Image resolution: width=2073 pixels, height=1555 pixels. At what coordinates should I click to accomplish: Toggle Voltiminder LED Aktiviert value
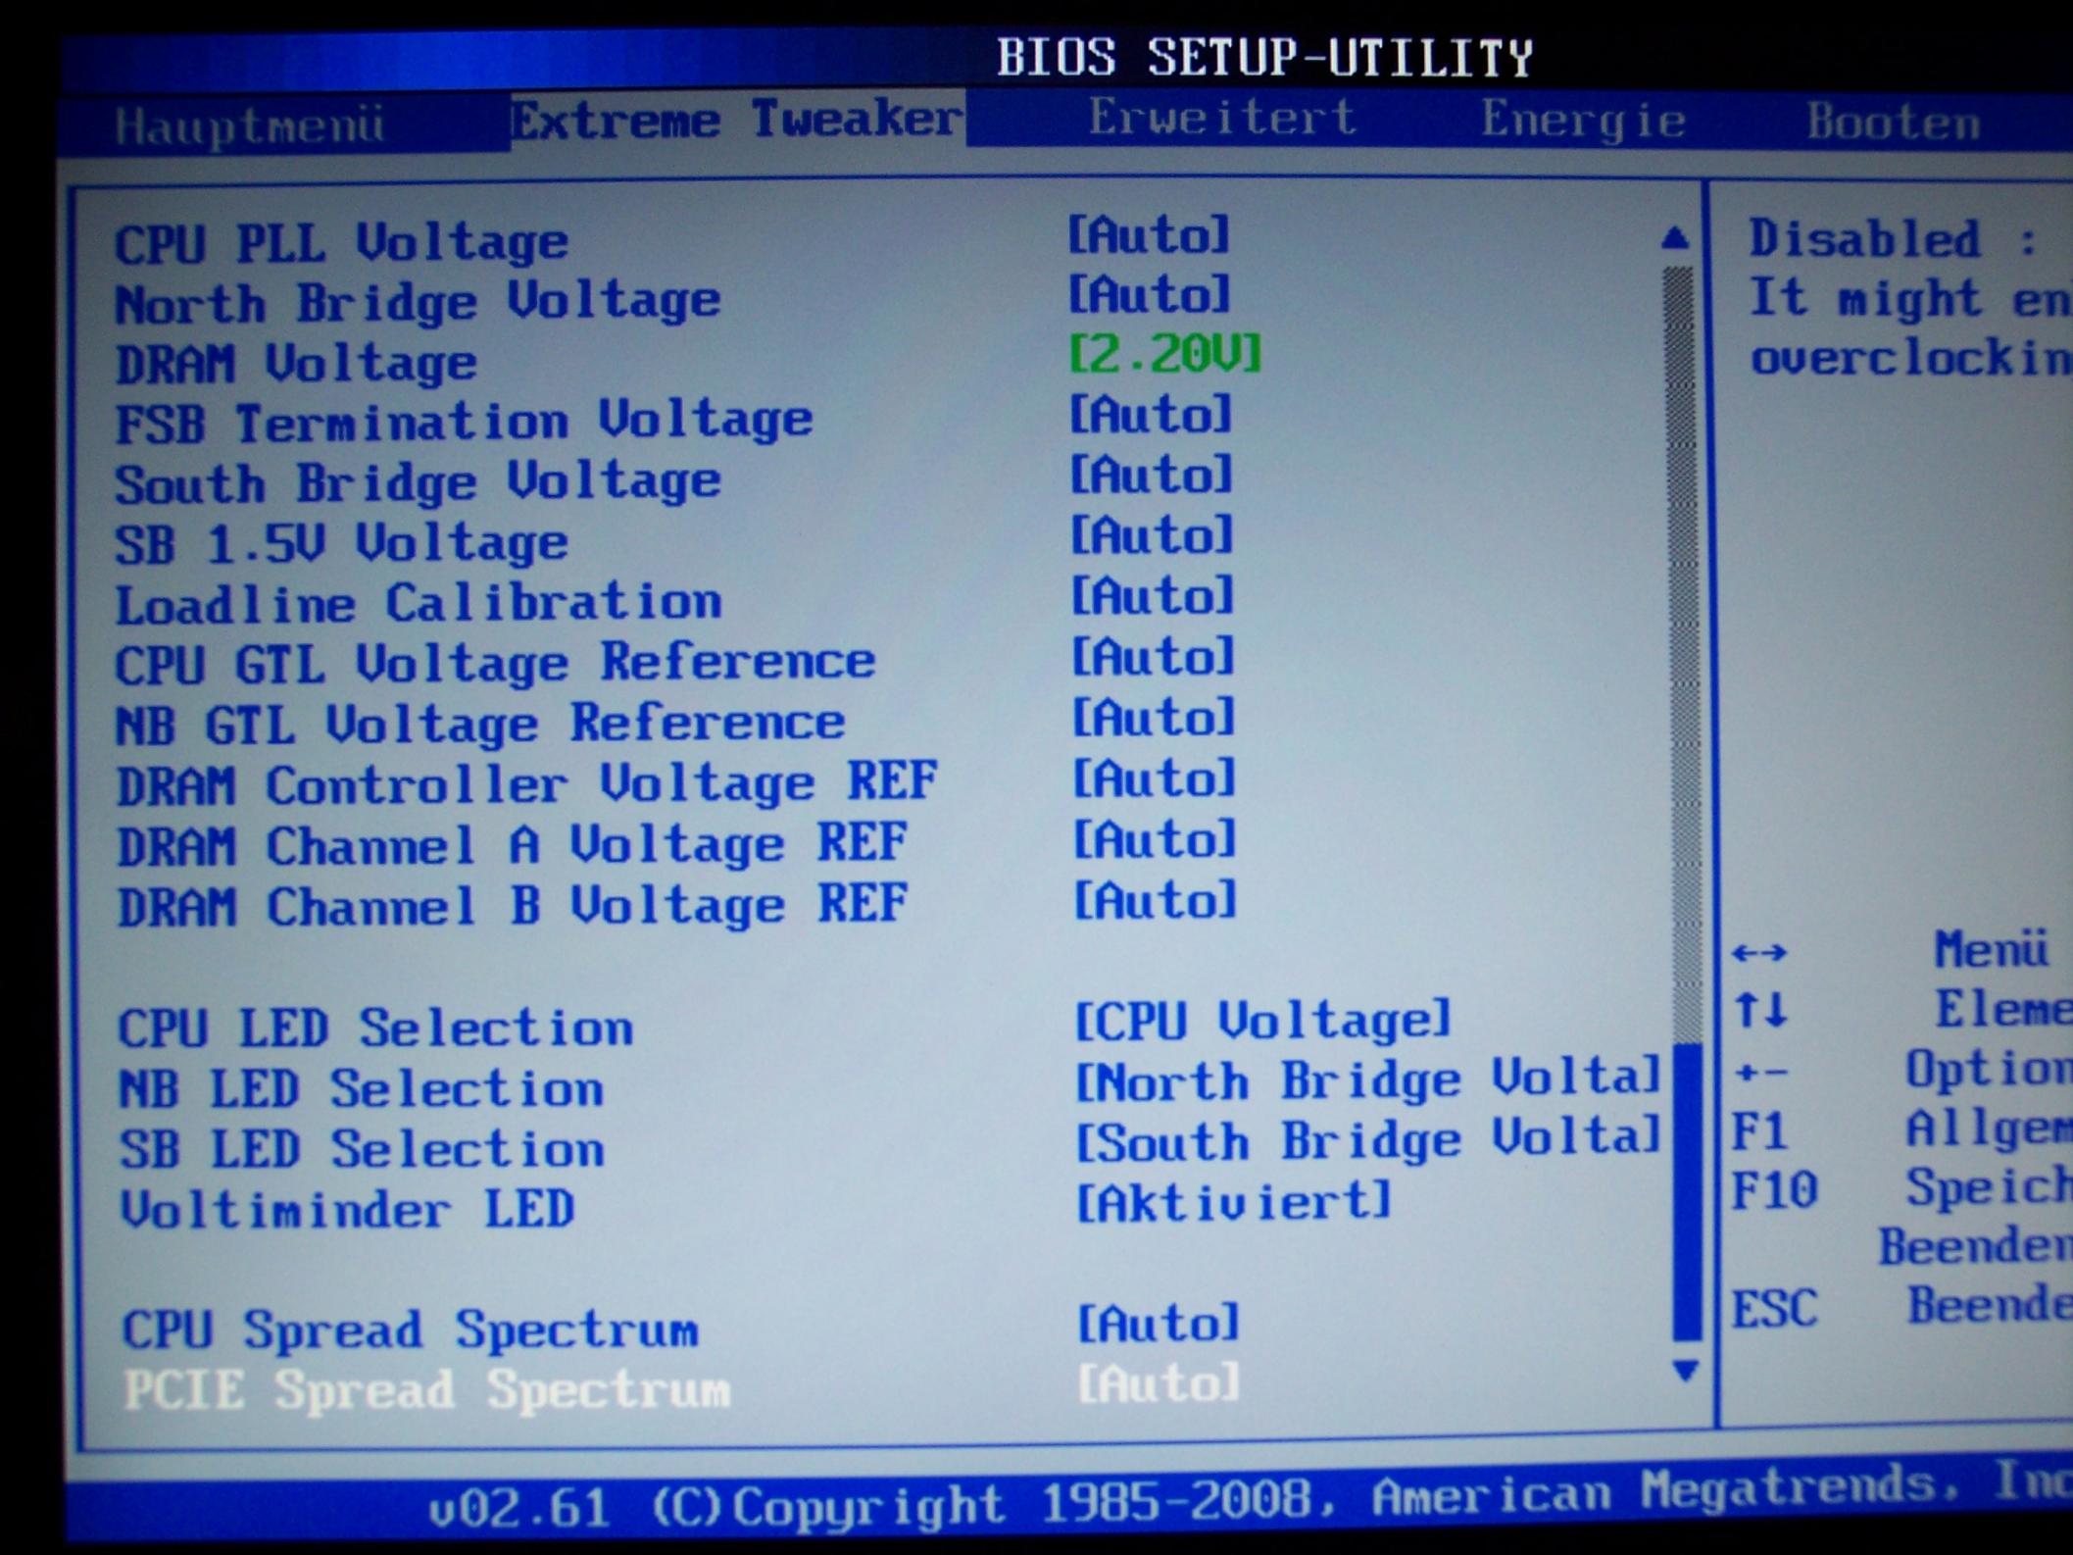tap(1233, 1202)
